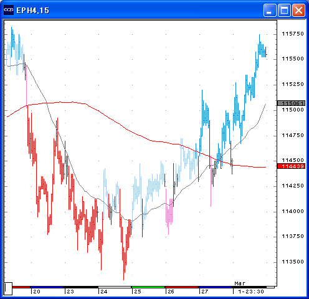Click date label 27 on time axis
This screenshot has width=309, height=299.
[x=205, y=292]
